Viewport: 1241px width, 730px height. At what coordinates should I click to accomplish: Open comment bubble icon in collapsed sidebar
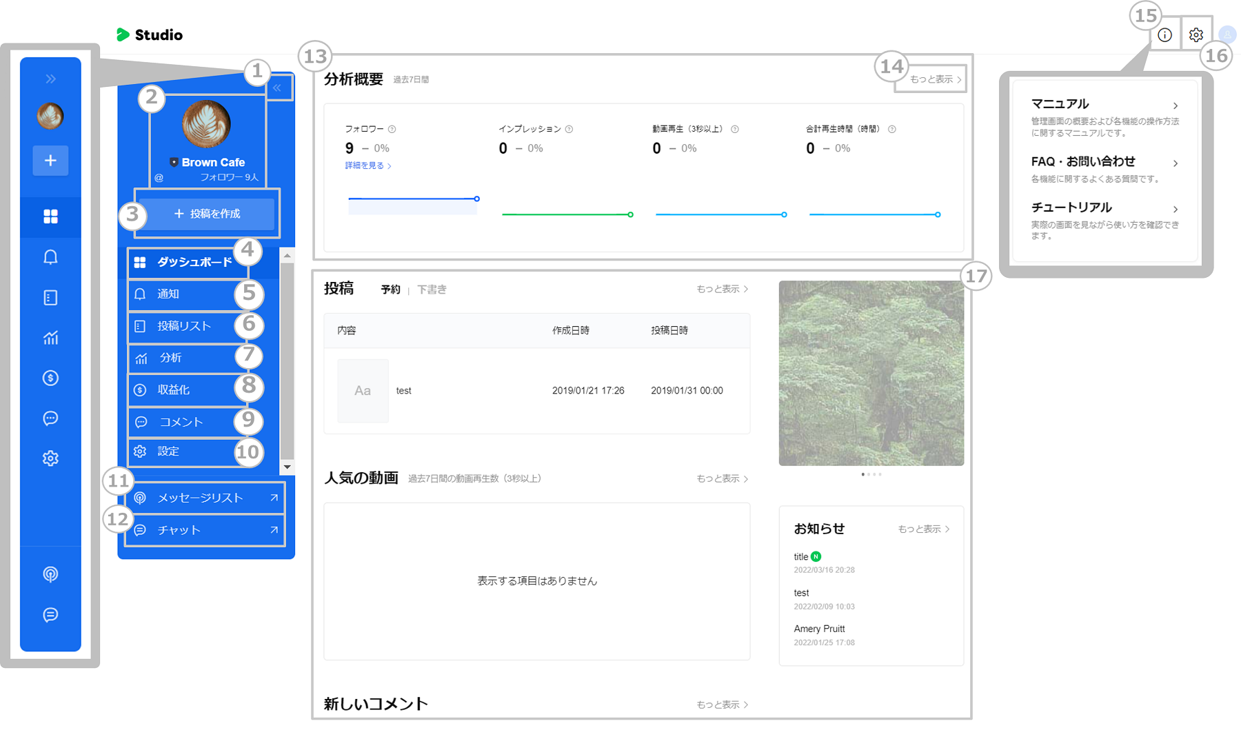[50, 418]
